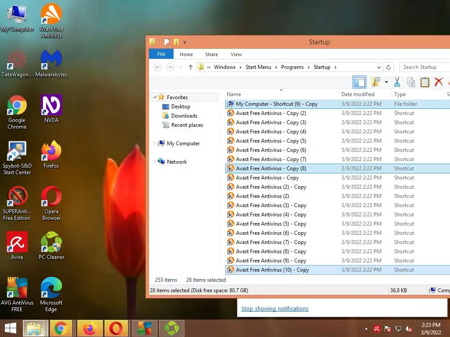This screenshot has height=337, width=450.
Task: Click the muted volume tray icon
Action: [408, 329]
